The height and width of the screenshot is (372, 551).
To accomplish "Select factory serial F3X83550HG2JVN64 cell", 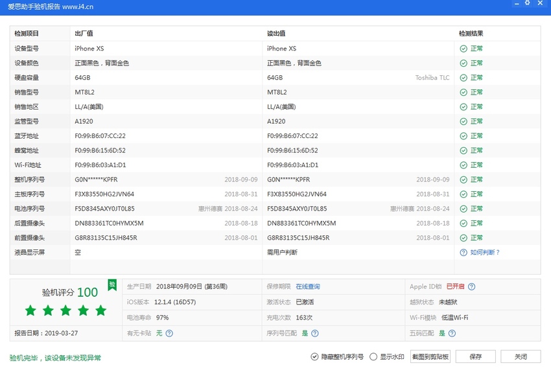I will 104,194.
